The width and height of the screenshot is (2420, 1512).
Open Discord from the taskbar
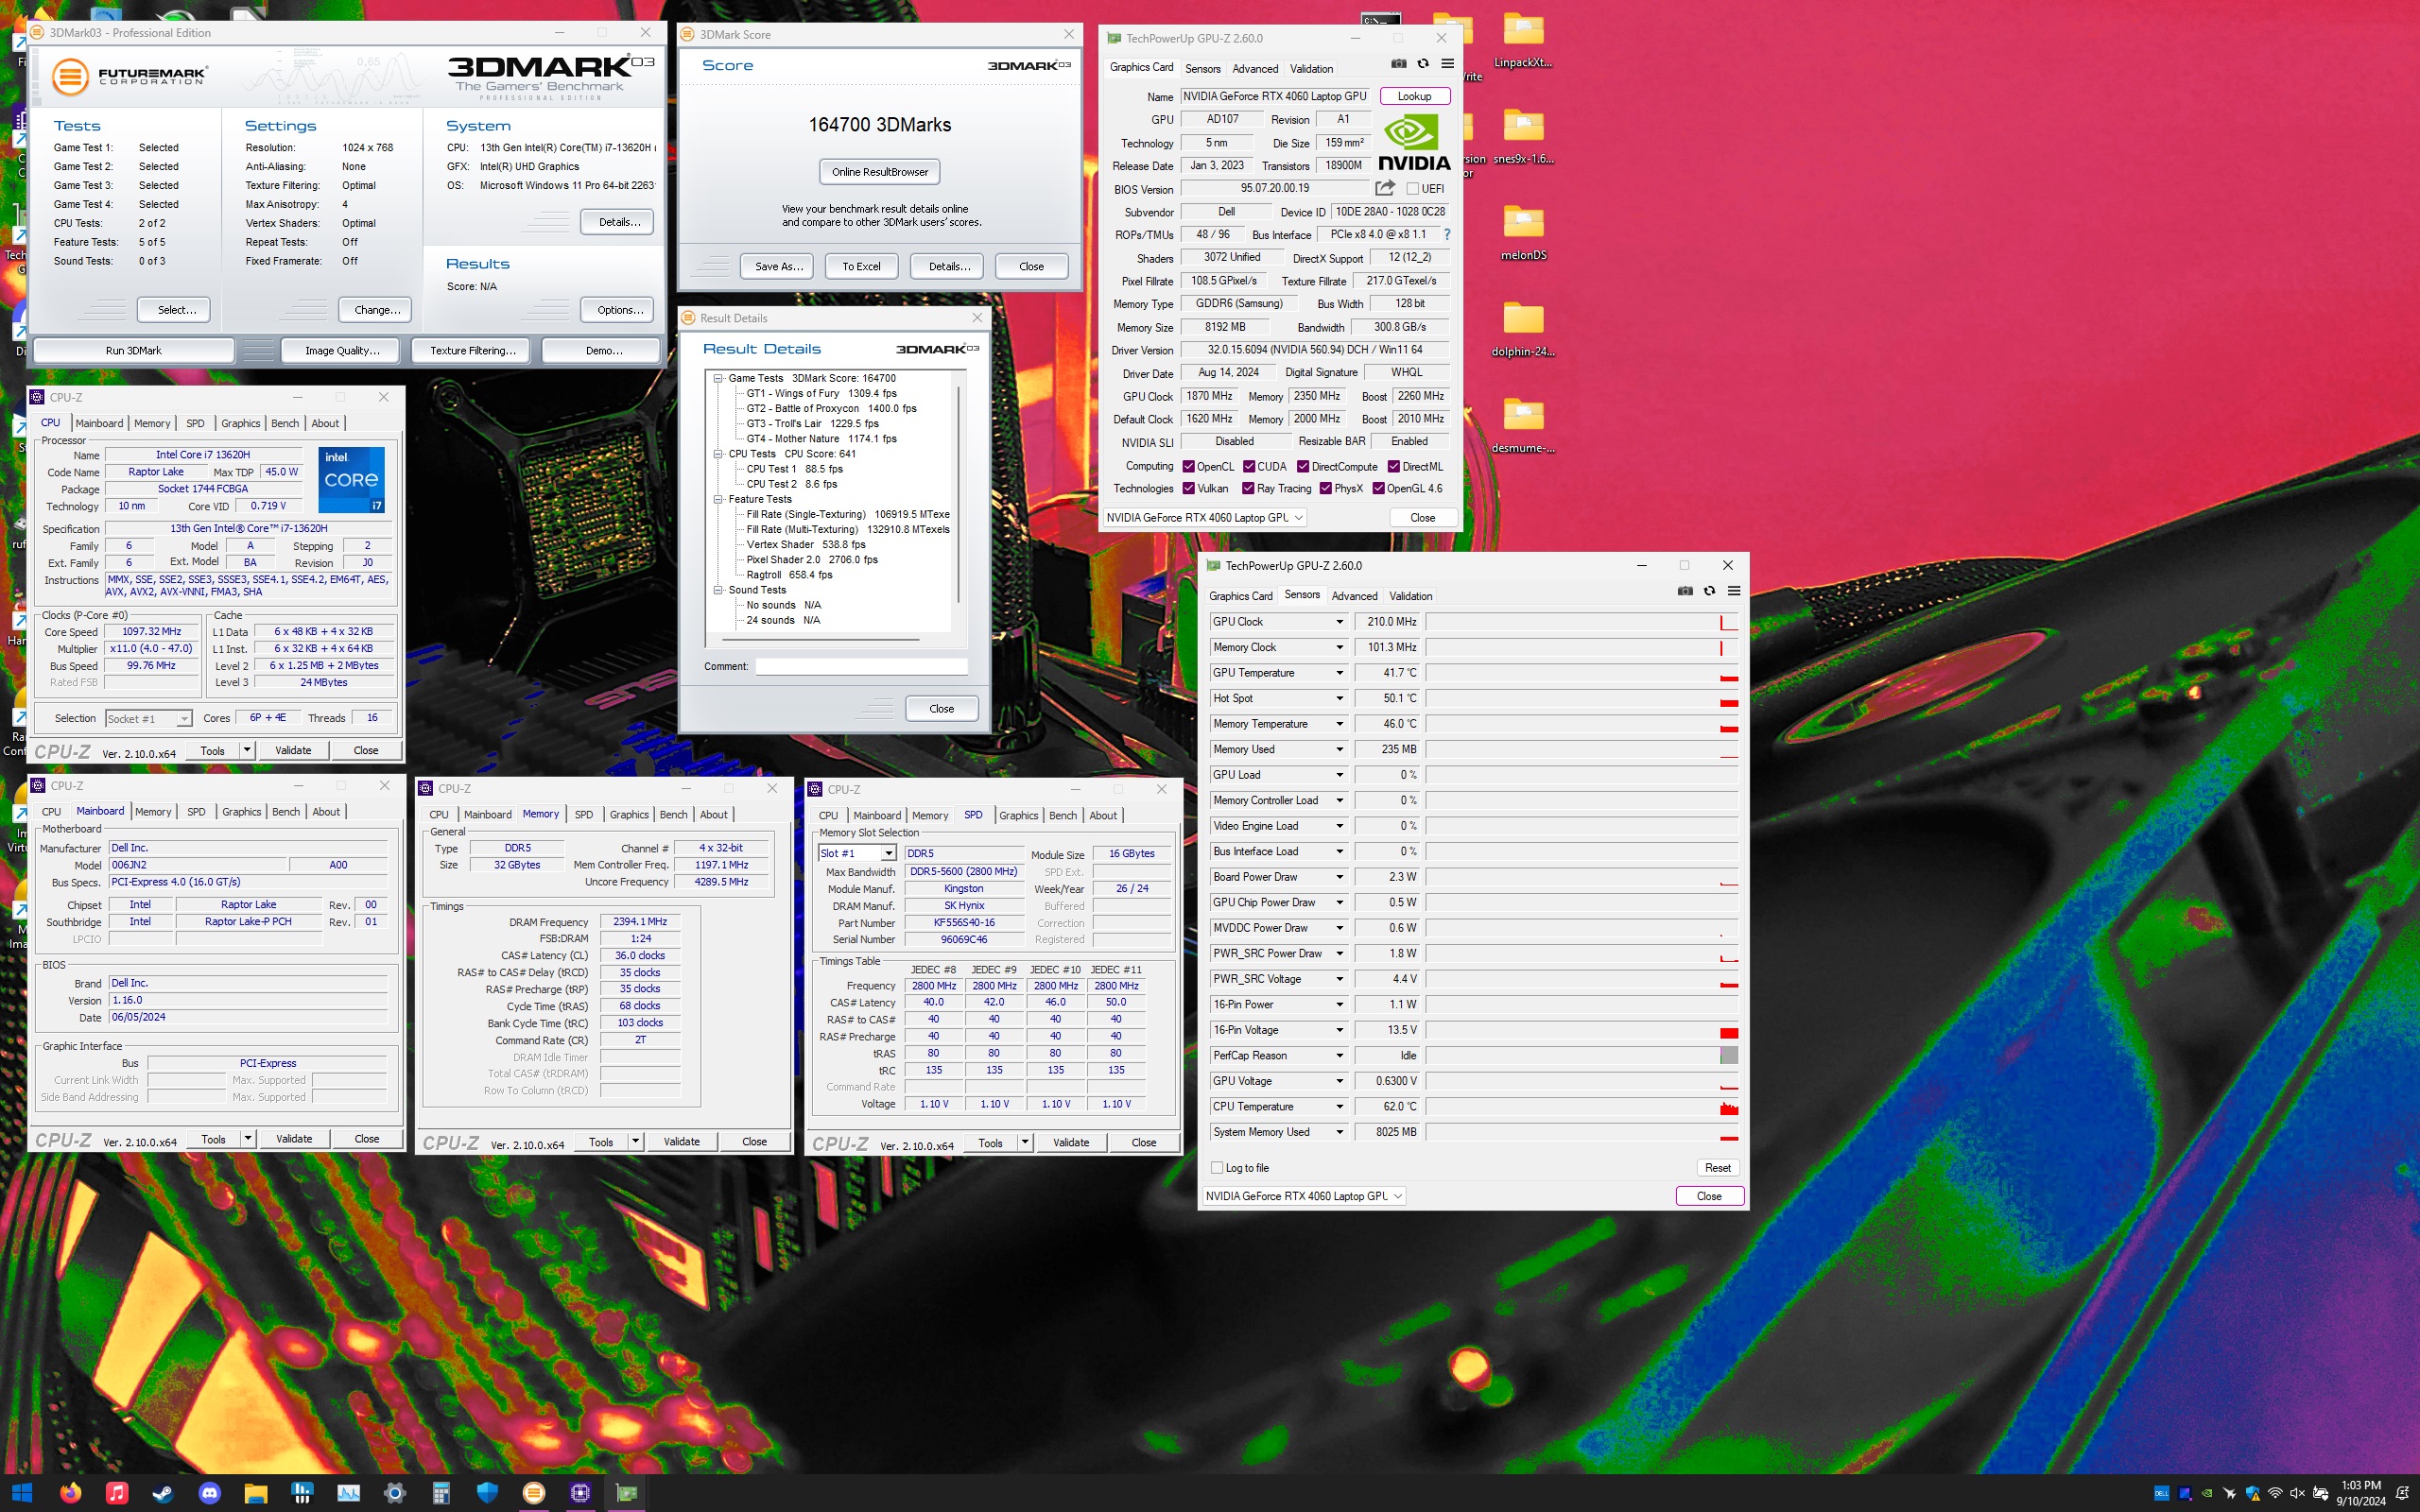209,1493
